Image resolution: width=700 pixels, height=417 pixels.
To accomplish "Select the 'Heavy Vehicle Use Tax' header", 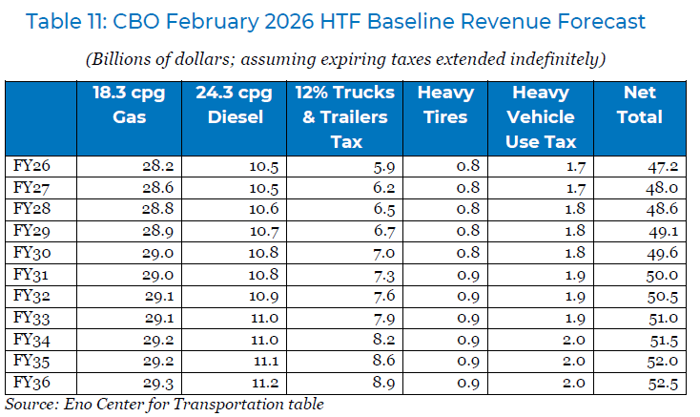I will (x=543, y=116).
